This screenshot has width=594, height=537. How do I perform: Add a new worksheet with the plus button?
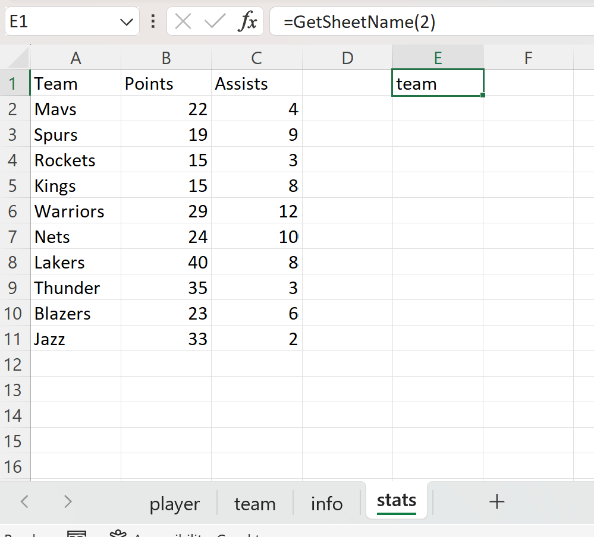pyautogui.click(x=497, y=503)
